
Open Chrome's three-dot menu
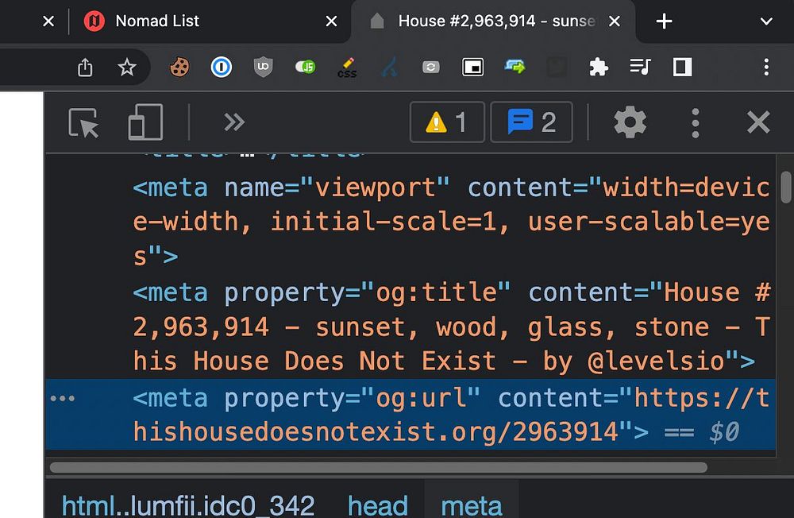(x=766, y=67)
